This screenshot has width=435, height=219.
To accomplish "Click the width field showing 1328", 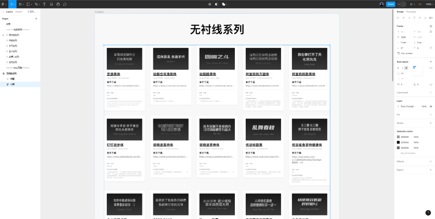I will click(x=404, y=37).
